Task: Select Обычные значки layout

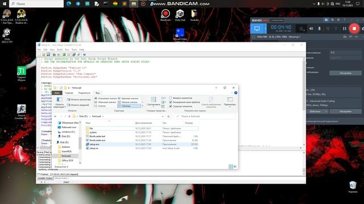Action: 105,102
